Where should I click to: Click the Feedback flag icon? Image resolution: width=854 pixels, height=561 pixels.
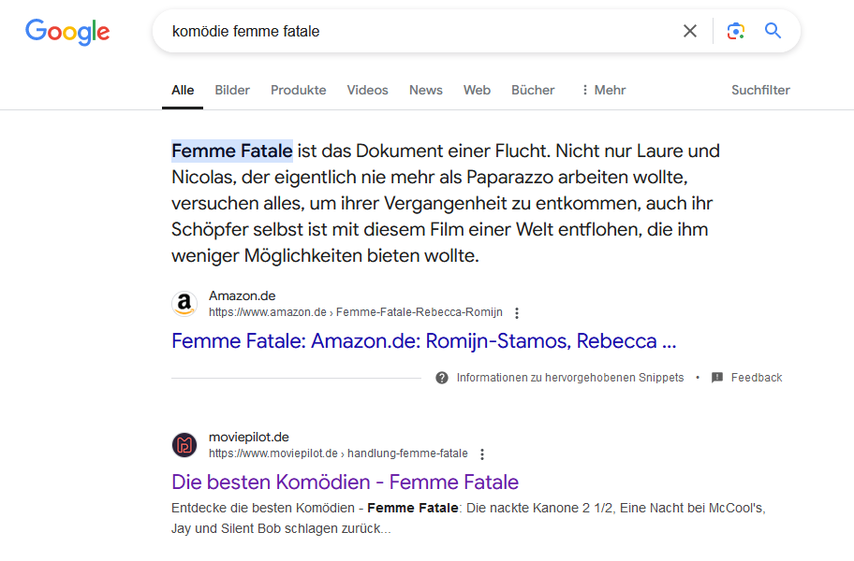pos(717,377)
